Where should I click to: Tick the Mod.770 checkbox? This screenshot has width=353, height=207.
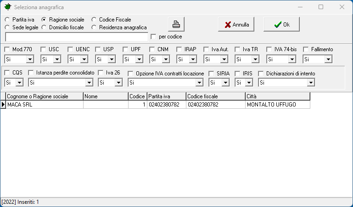pos(7,49)
